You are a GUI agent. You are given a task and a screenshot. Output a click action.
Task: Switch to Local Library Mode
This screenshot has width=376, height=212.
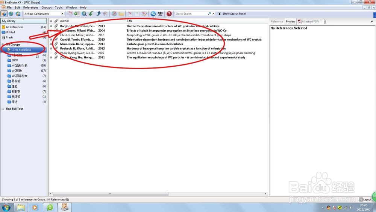click(x=4, y=14)
